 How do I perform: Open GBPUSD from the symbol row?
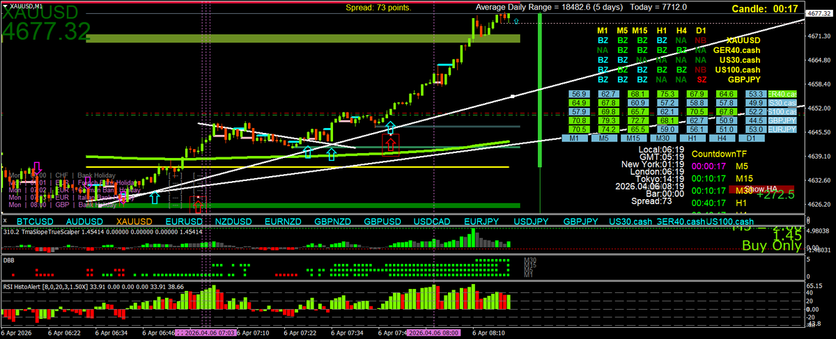382,221
